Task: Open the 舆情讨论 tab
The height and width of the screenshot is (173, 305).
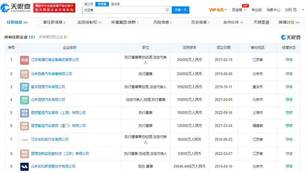Action: coord(290,23)
